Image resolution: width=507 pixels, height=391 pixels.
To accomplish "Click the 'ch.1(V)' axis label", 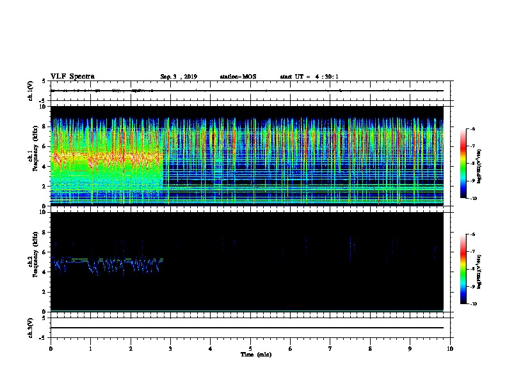I will 31,91.
